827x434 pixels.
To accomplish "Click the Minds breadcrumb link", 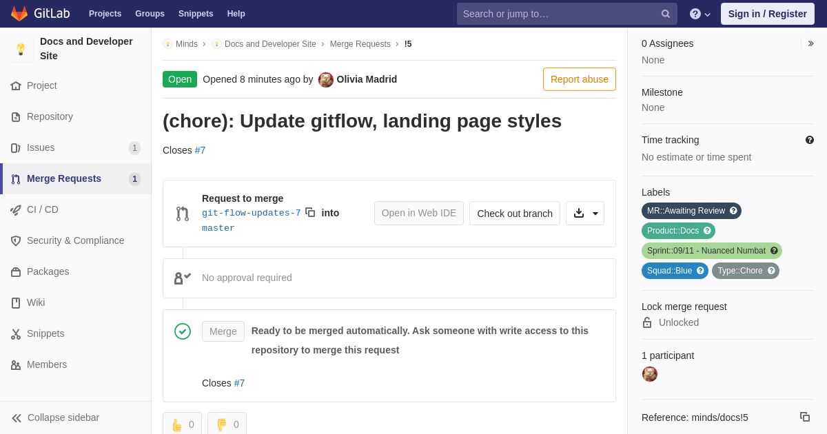I will click(x=187, y=44).
